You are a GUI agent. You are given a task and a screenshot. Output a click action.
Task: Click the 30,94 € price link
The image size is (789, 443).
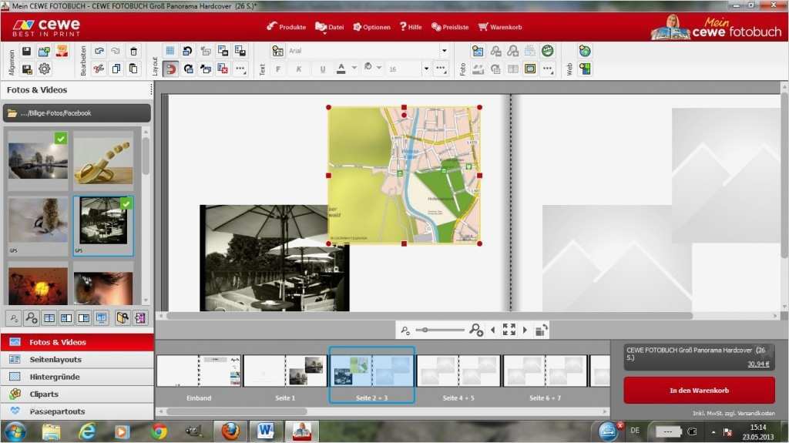(x=758, y=364)
